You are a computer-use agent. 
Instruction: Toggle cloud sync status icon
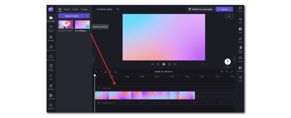click(118, 9)
